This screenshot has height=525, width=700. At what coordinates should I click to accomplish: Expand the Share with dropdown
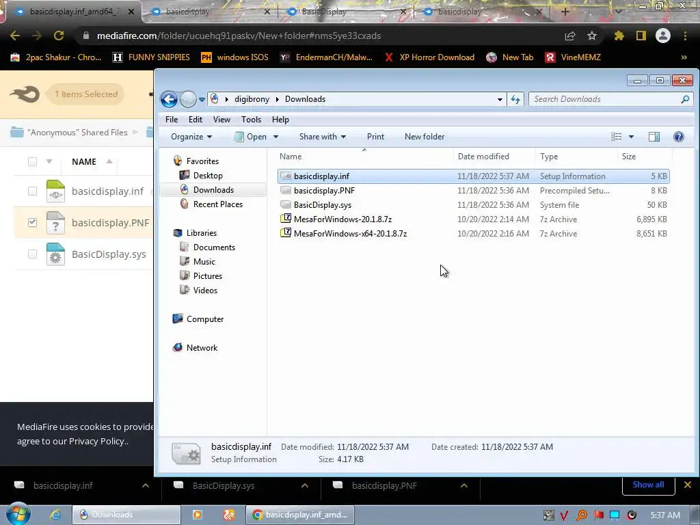point(323,137)
